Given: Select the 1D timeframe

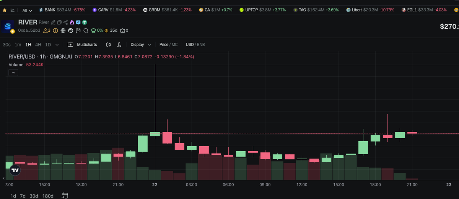Looking at the screenshot, I should (48, 45).
